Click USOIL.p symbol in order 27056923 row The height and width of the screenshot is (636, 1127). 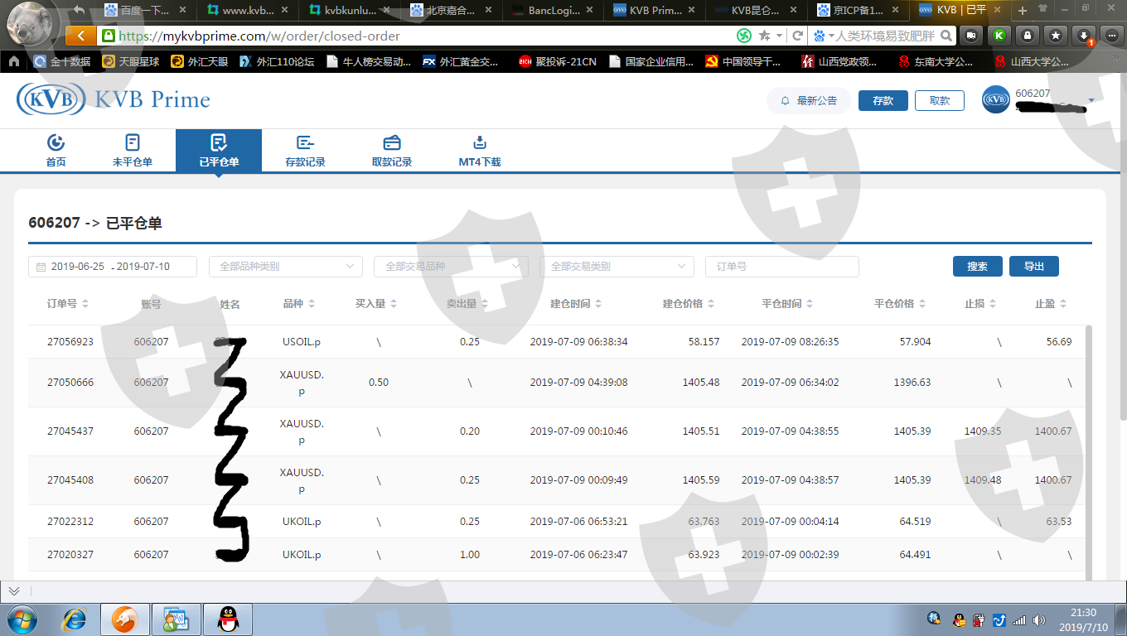(302, 342)
